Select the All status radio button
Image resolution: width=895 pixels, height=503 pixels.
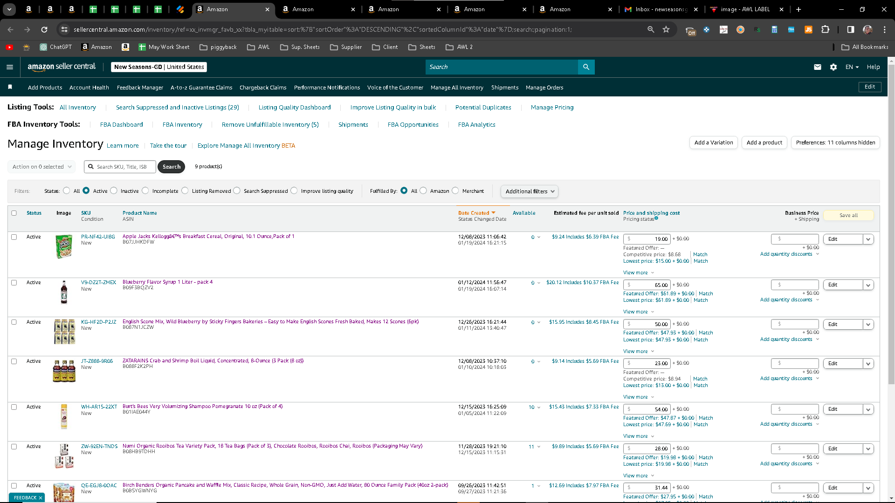click(x=67, y=190)
